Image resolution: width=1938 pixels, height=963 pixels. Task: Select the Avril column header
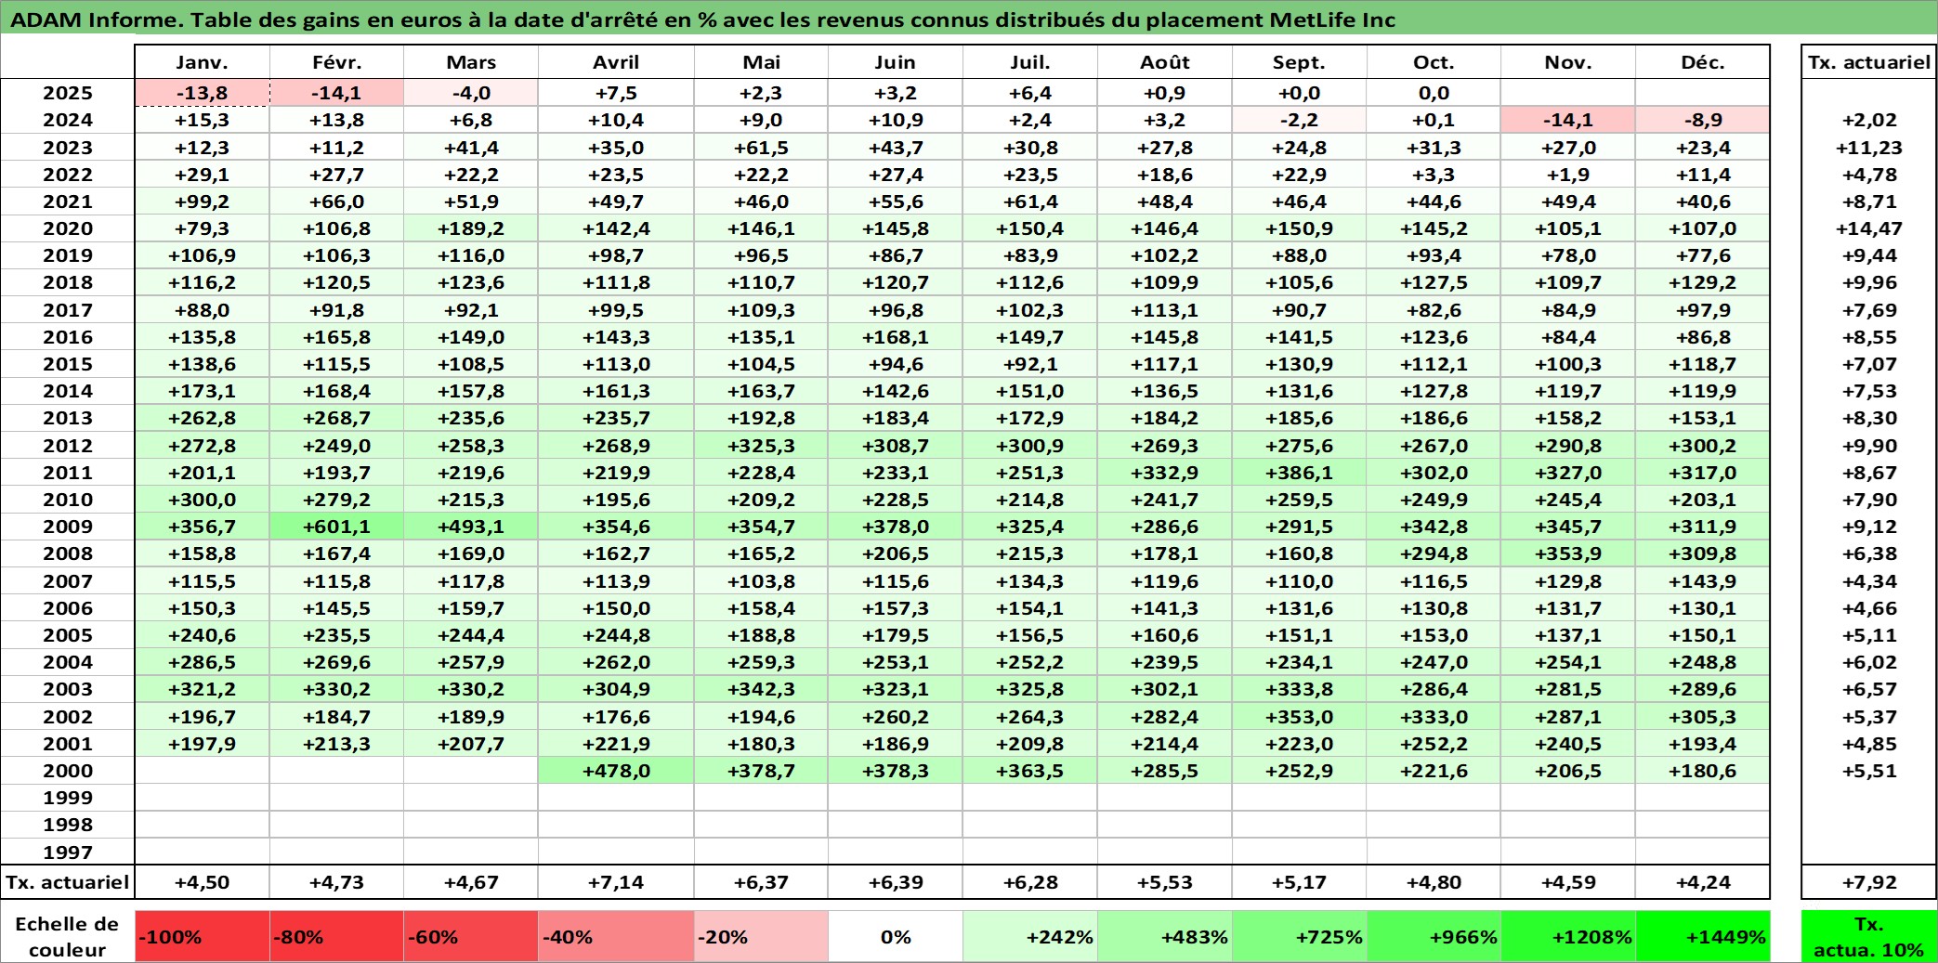pyautogui.click(x=616, y=62)
